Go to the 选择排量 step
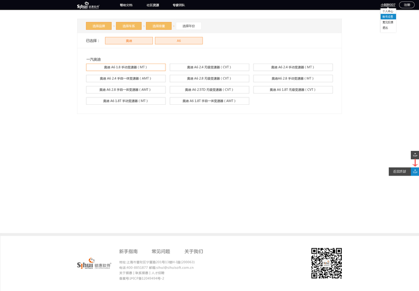 point(158,26)
